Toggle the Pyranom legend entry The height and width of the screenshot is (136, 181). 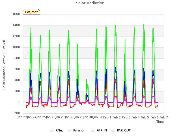(x=77, y=130)
